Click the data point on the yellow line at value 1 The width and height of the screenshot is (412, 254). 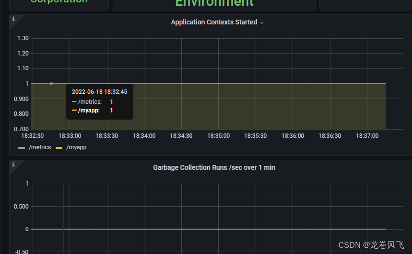[x=51, y=84]
